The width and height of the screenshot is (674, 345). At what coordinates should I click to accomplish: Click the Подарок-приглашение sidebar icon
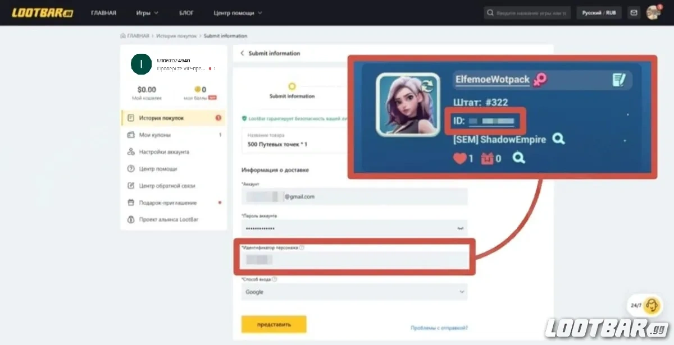pyautogui.click(x=131, y=203)
